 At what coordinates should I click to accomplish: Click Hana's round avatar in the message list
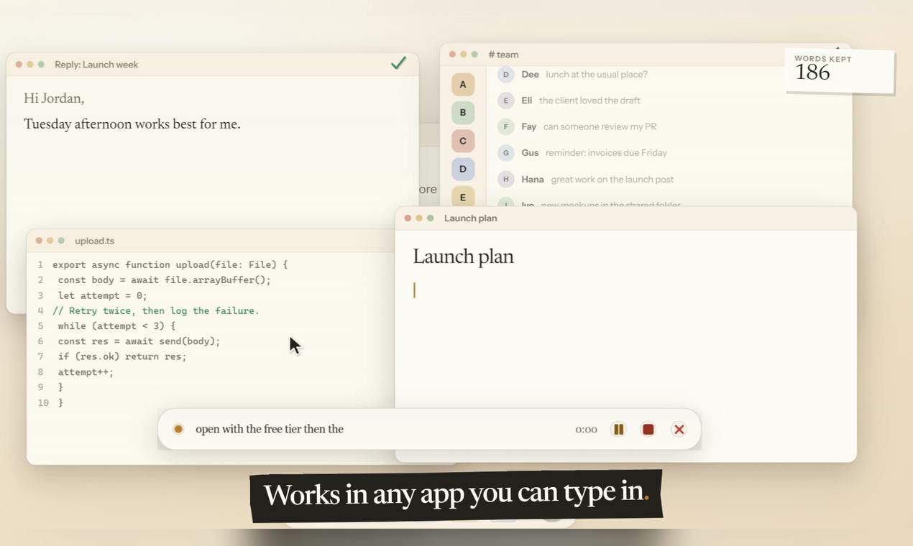[x=506, y=179]
